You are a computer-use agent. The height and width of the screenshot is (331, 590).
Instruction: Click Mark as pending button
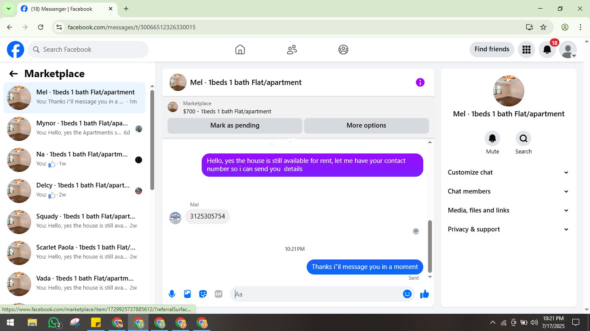pyautogui.click(x=235, y=125)
